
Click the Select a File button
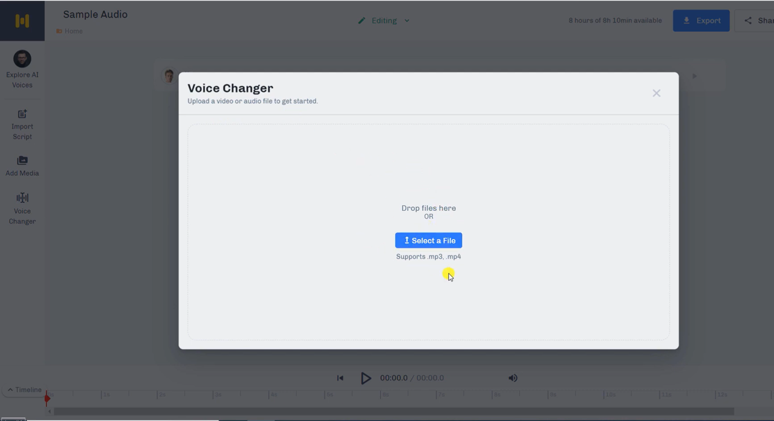(x=429, y=240)
